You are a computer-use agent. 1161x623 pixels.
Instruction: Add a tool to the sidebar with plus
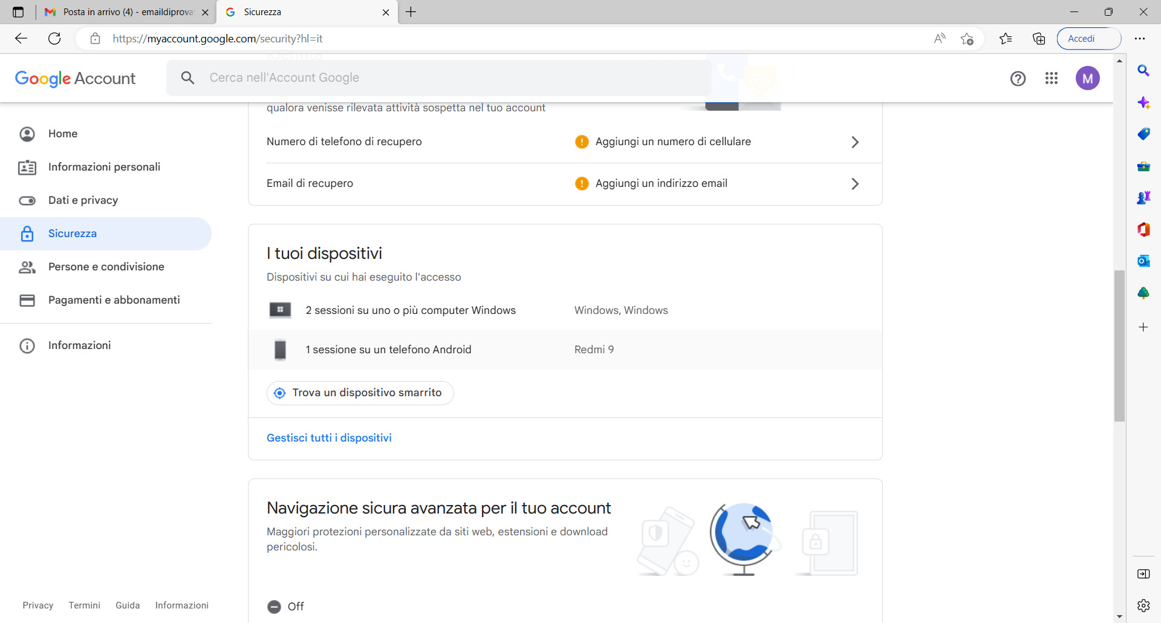coord(1143,327)
